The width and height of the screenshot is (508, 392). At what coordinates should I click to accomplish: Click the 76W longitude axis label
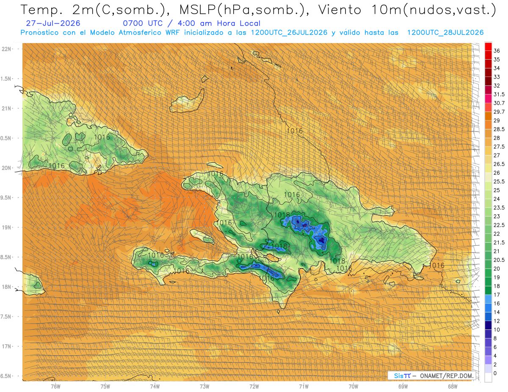coord(55,386)
